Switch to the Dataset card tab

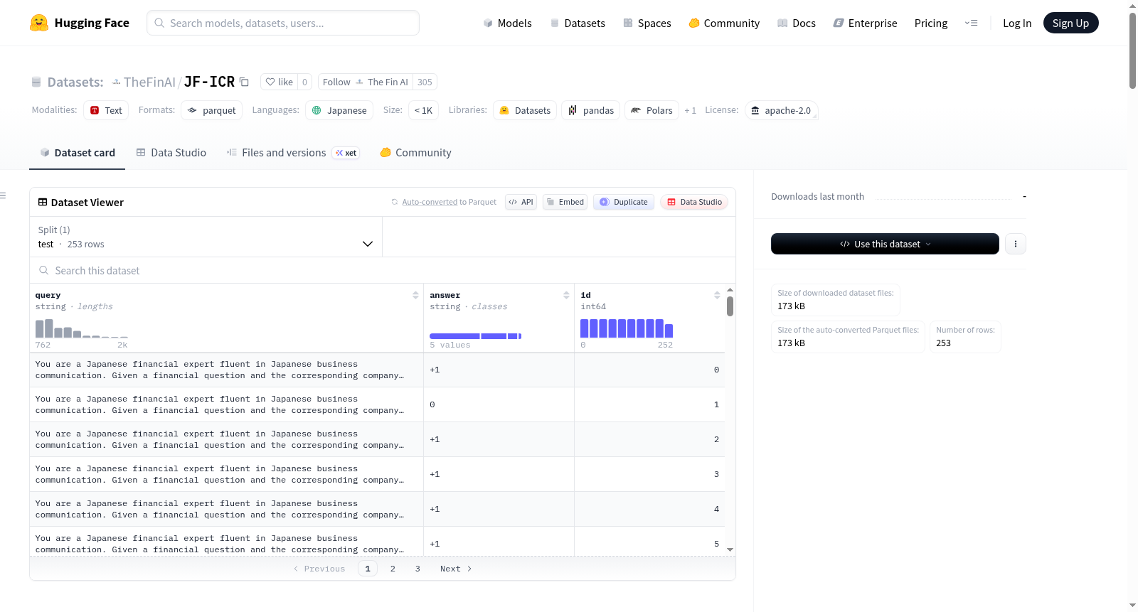click(78, 153)
